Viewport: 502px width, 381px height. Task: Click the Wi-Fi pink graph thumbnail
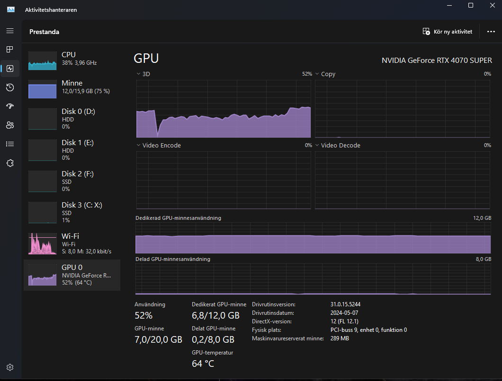pos(42,243)
